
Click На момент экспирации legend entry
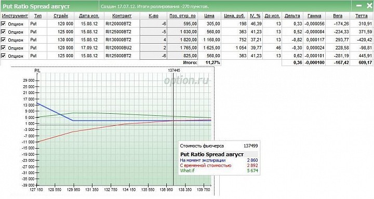203,161
